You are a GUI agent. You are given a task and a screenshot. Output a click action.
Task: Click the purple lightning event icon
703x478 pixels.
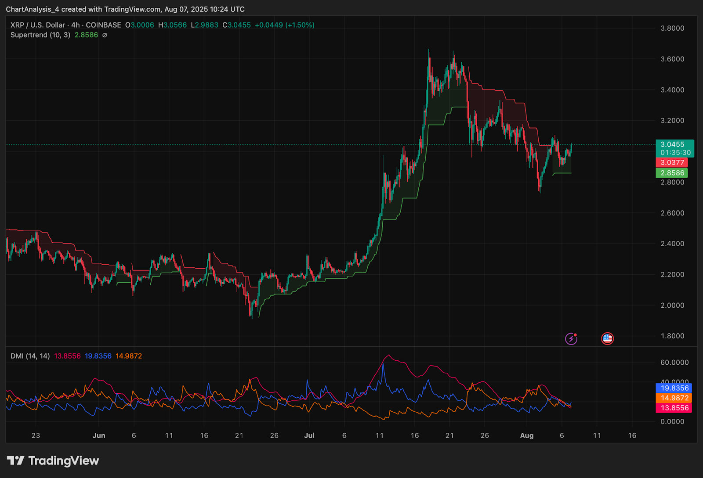[571, 338]
